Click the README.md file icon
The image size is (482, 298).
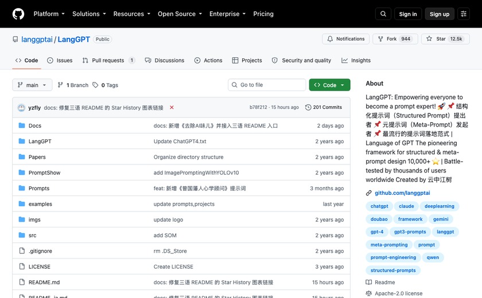(x=22, y=282)
